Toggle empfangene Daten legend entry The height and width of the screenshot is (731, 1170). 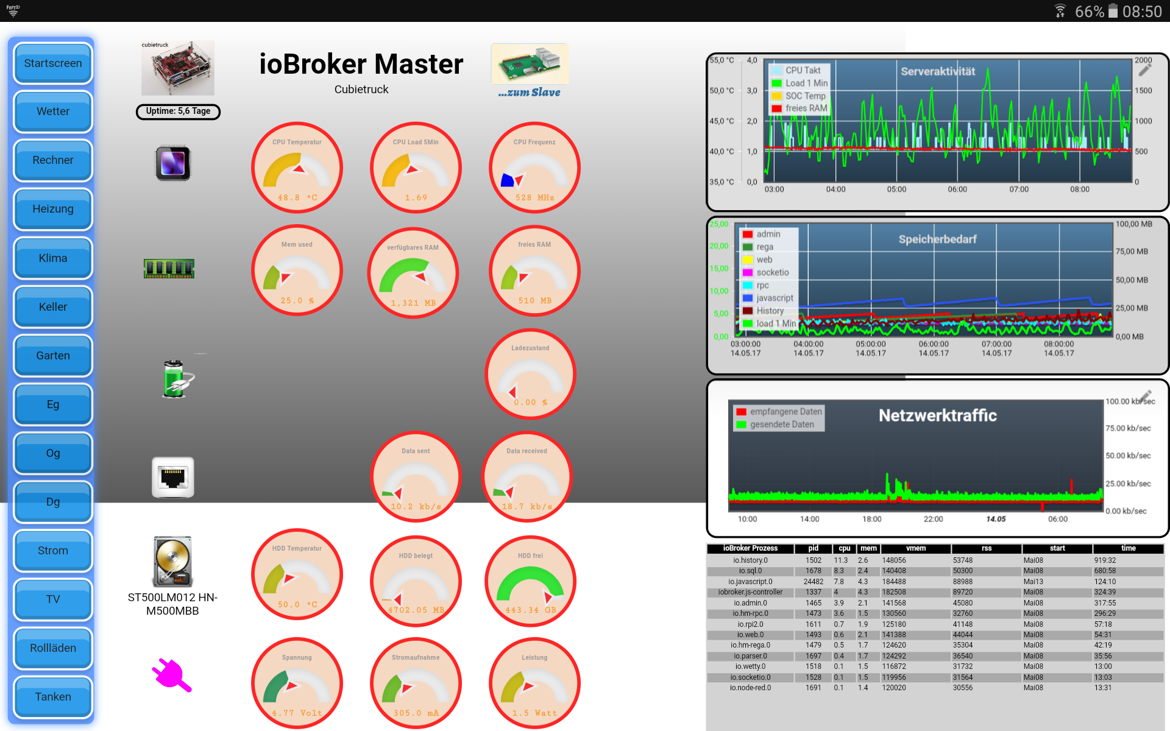779,412
